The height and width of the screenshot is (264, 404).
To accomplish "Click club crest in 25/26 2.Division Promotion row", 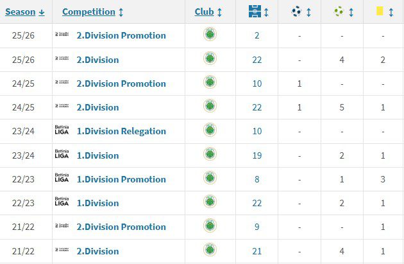I will coord(210,35).
